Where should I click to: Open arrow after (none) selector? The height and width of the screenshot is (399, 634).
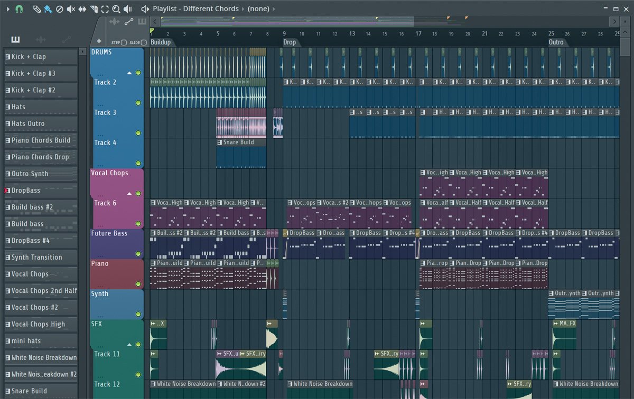coord(273,9)
